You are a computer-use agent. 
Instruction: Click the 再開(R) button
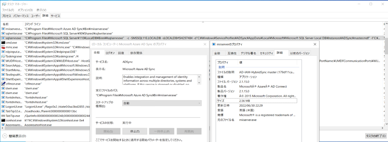point(189,131)
